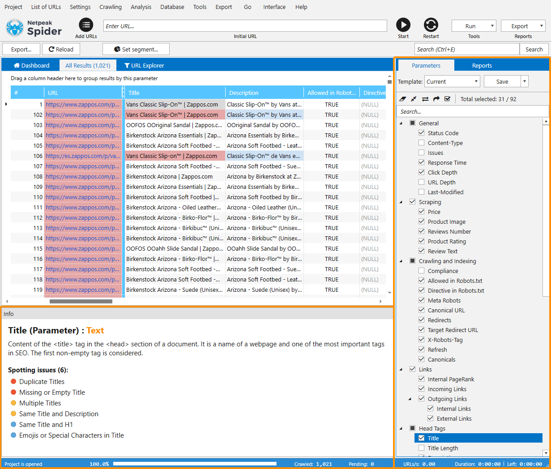Enable the Content-Type checkbox
This screenshot has height=469, width=551.
pyautogui.click(x=421, y=143)
